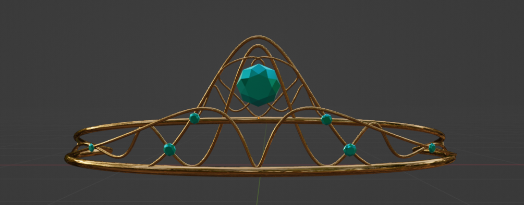The height and width of the screenshot is (205, 524).
Task: Click empty dark background above the crown
Action: pos(258,17)
